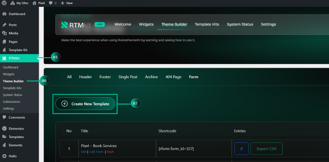Click the Template Kit icon

coord(4,50)
